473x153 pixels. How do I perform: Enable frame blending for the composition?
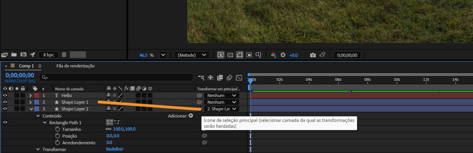click(x=220, y=77)
